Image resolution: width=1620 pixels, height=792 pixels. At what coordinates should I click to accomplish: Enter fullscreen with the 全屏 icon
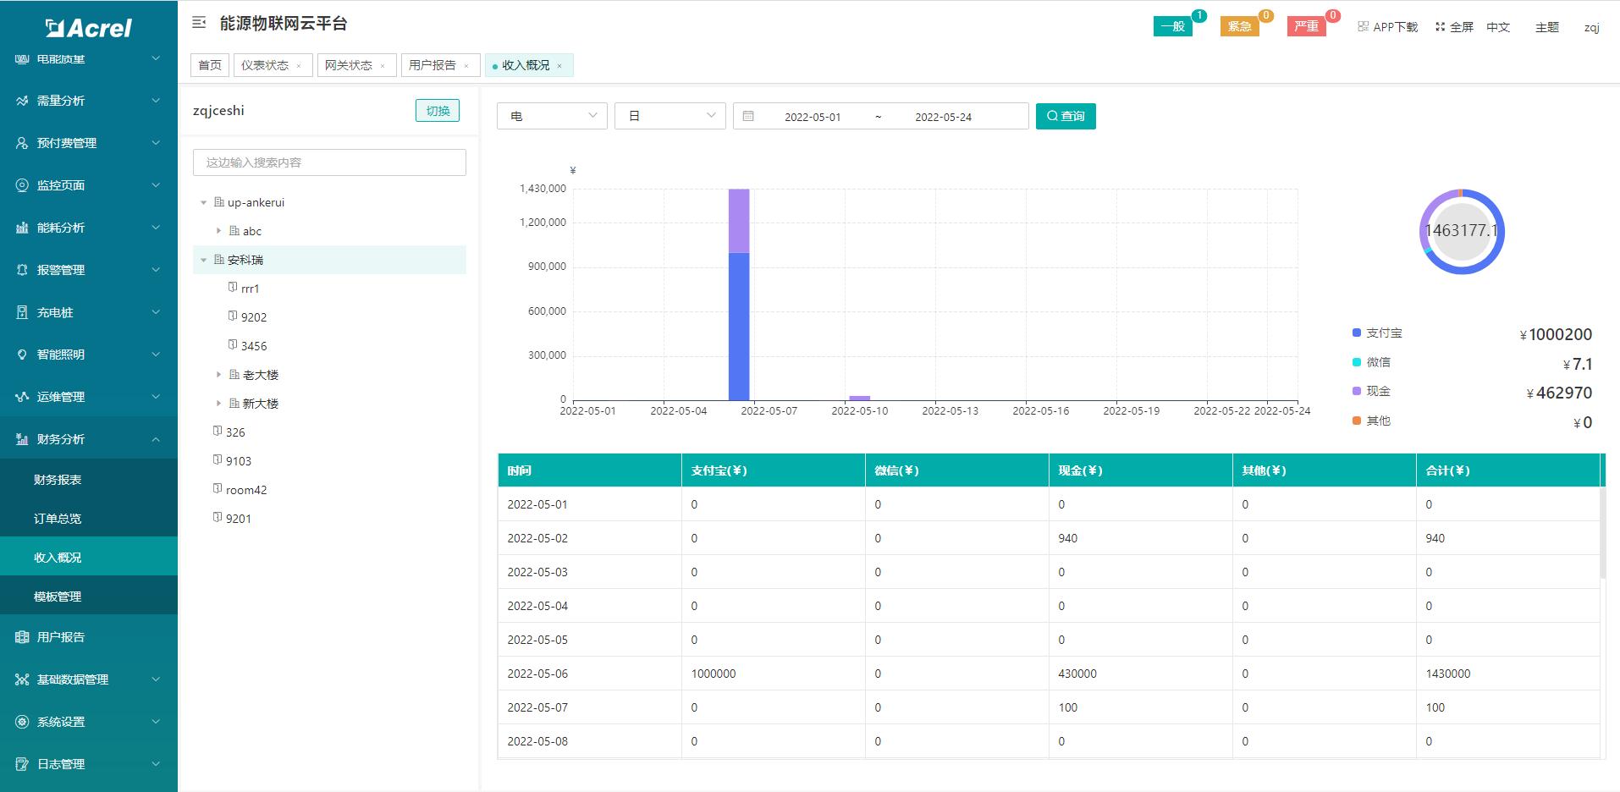point(1440,26)
